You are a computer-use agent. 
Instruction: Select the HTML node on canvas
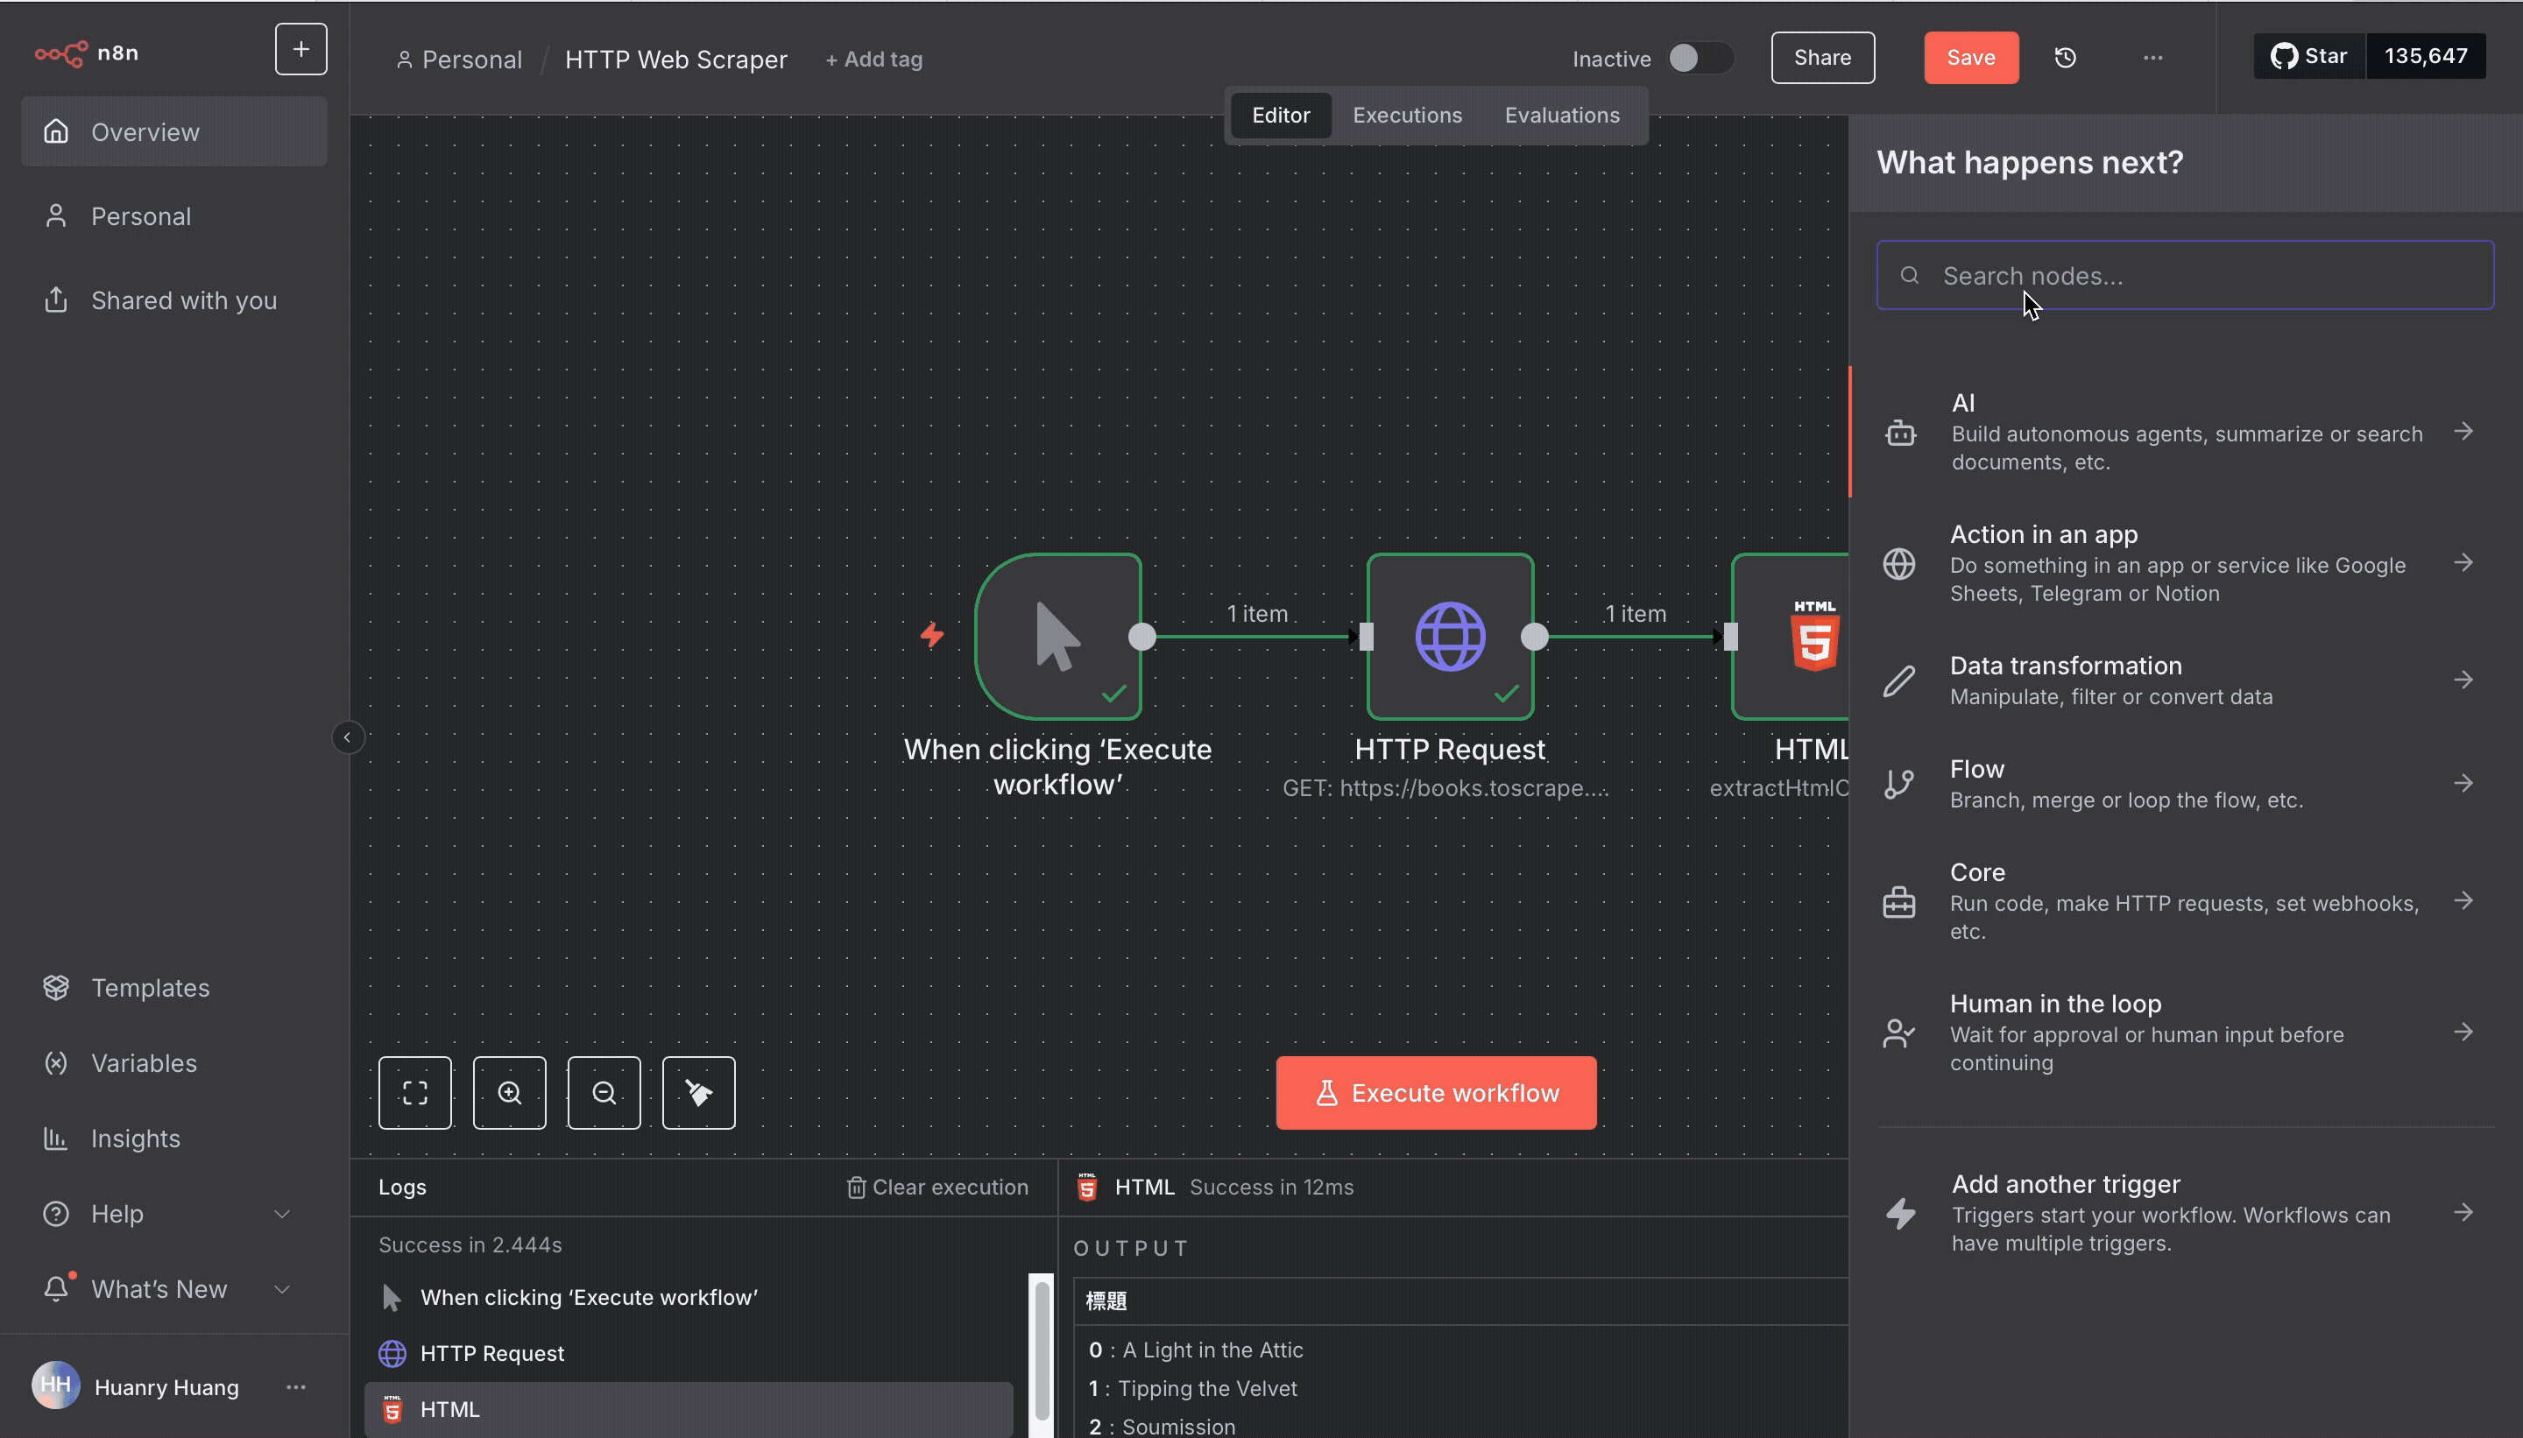1790,636
